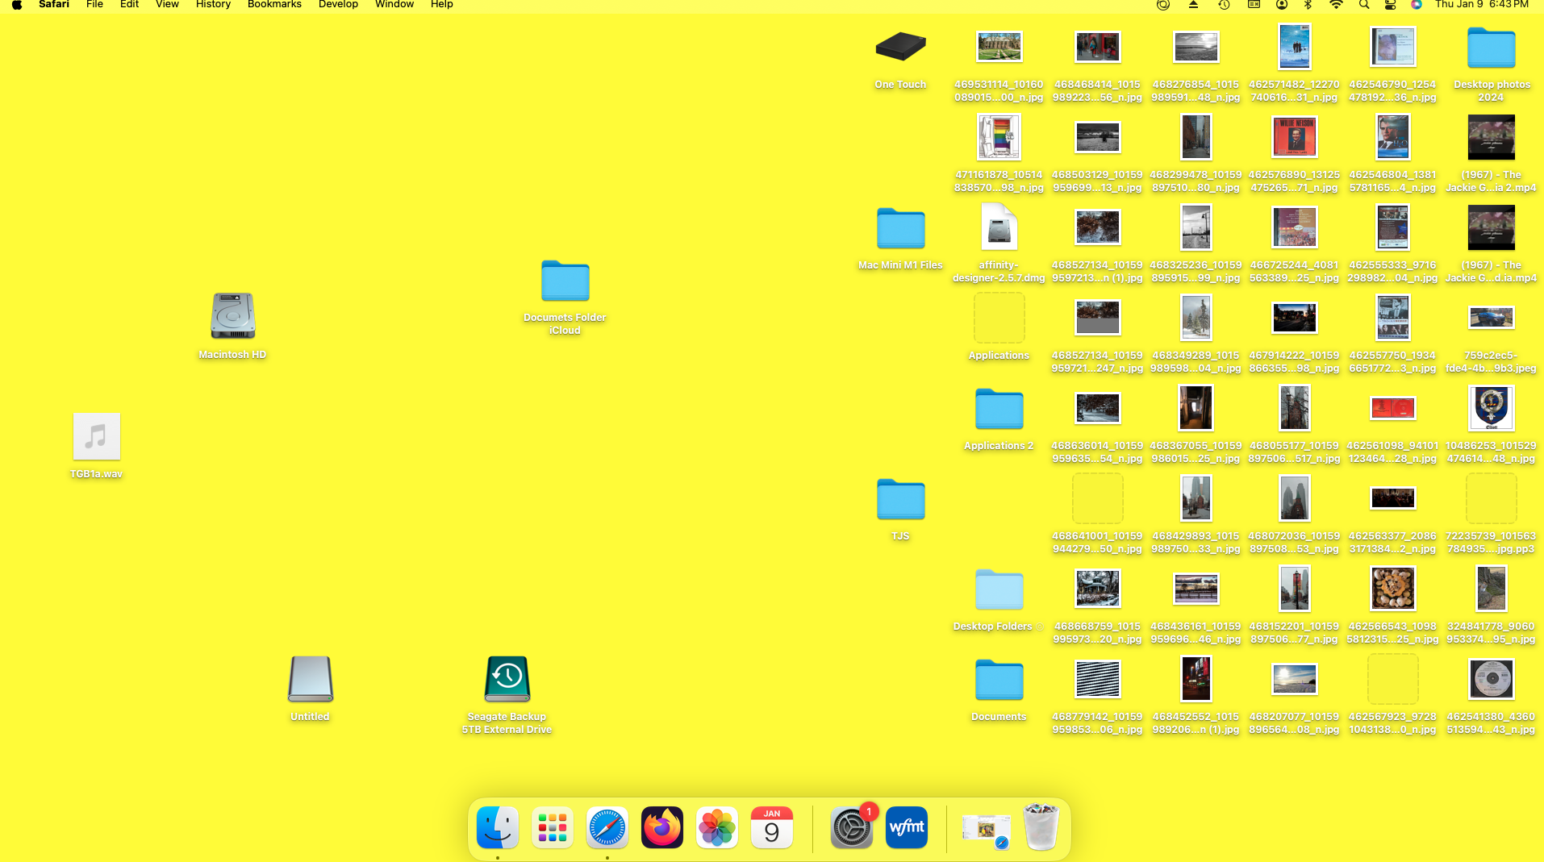Open the Time Machine menu bar icon

pos(1223,5)
